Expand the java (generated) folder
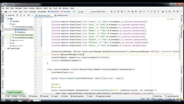 (x=8, y=40)
